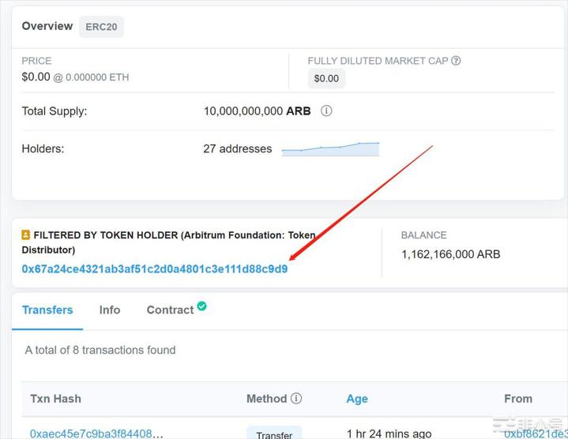
Task: Open the Info tab
Action: [x=110, y=310]
